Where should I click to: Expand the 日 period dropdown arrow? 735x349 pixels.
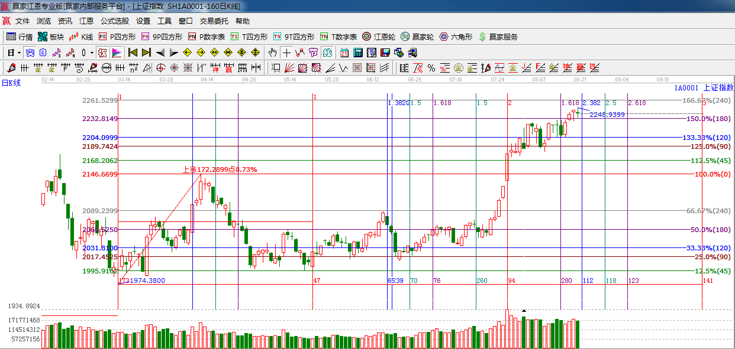[18, 53]
